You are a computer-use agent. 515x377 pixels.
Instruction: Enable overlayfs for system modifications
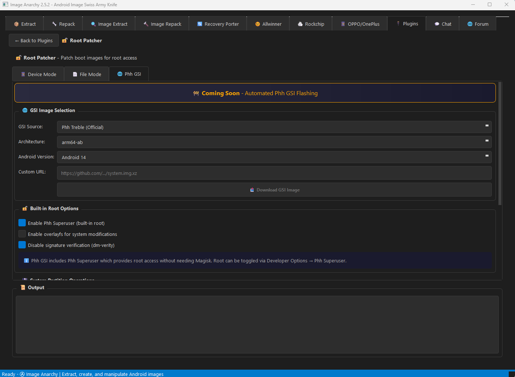point(22,234)
